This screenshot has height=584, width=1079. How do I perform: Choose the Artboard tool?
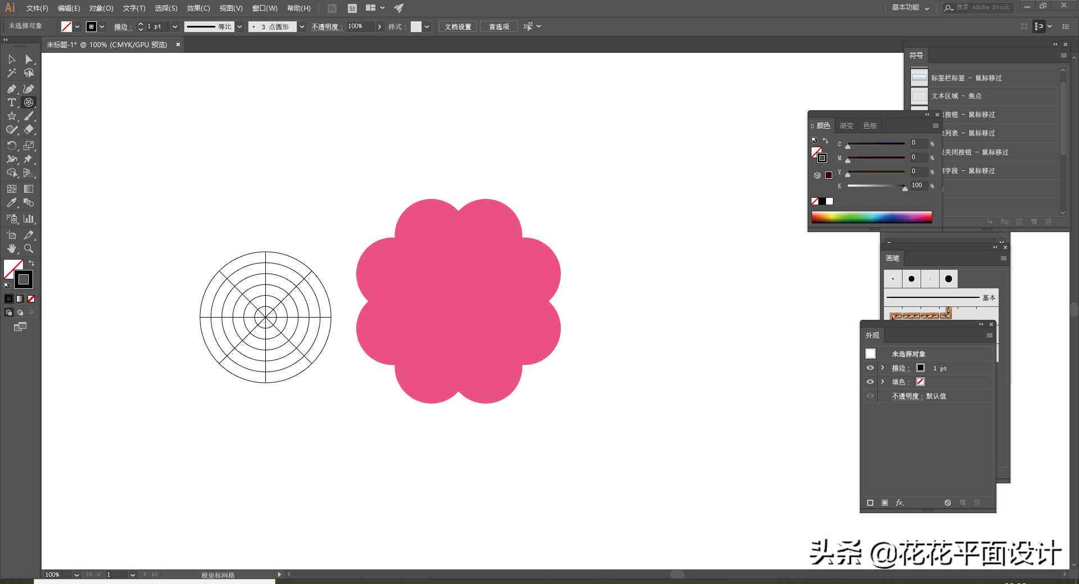click(11, 235)
